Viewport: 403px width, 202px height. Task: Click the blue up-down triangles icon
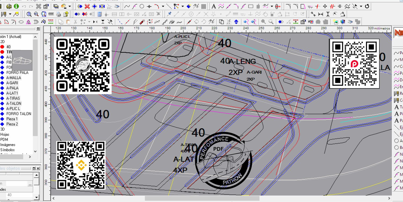click(x=236, y=22)
